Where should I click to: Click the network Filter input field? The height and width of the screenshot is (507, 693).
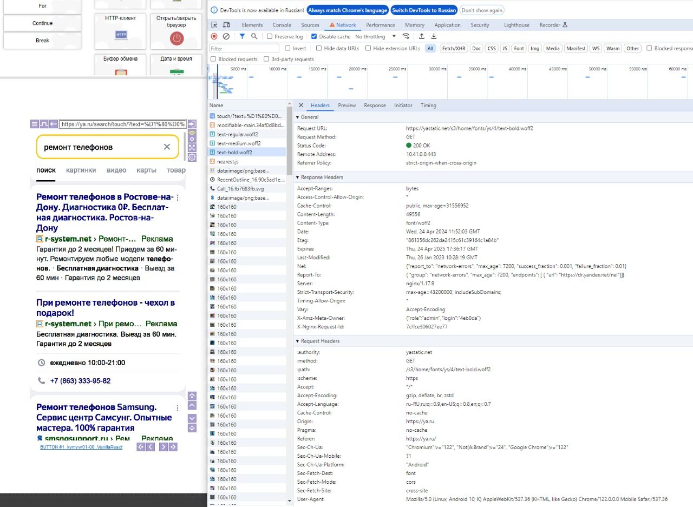pyautogui.click(x=244, y=48)
